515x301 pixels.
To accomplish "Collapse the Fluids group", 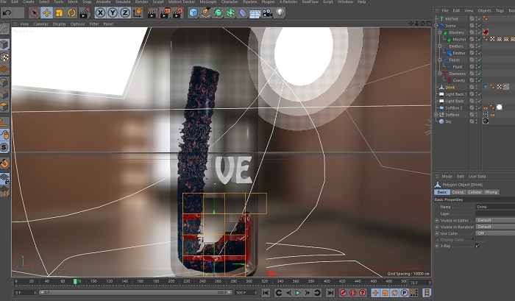I will pyautogui.click(x=440, y=60).
